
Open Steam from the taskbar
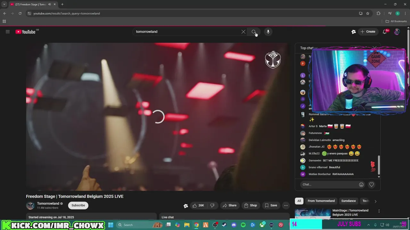coord(224,225)
